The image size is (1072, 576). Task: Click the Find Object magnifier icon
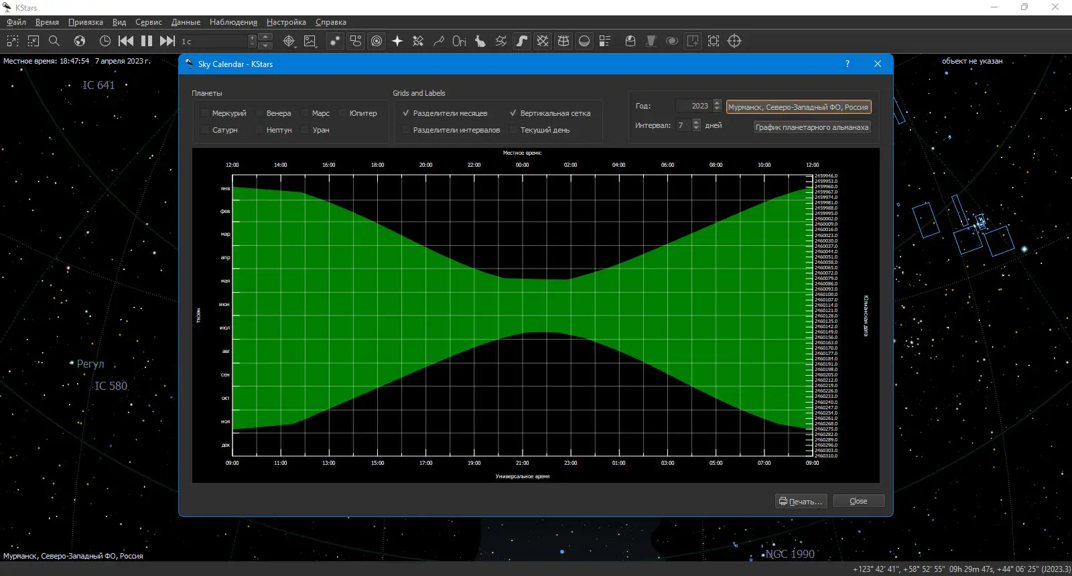[x=54, y=41]
